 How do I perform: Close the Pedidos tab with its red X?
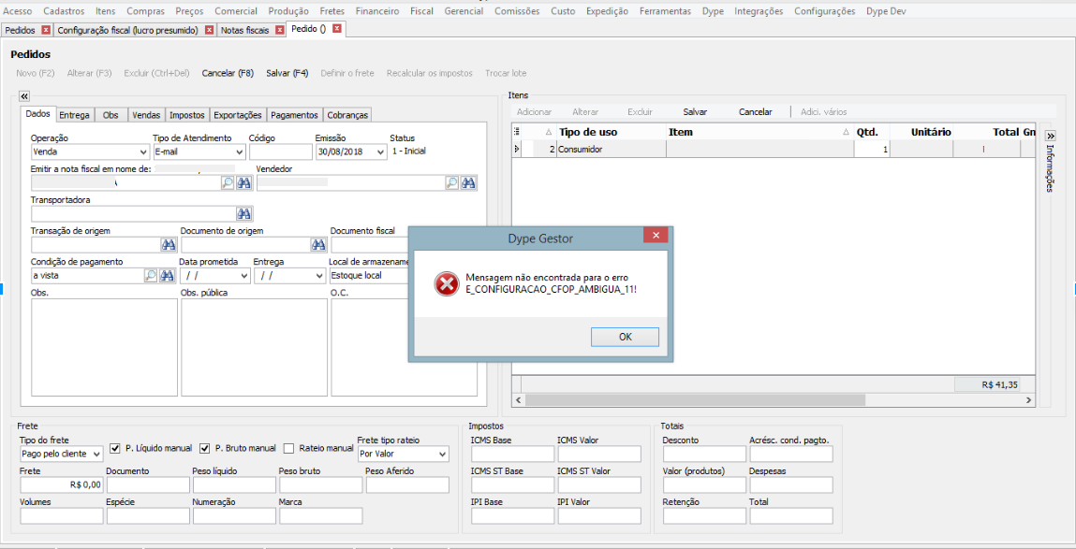(46, 30)
